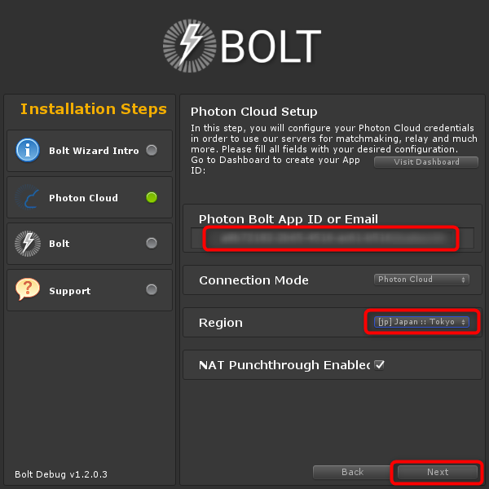Click the large BOLT logo emblem
This screenshot has width=489, height=489.
click(x=190, y=46)
